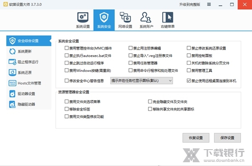Close the 软媒设置大师 window
252x166 pixels.
coord(245,5)
